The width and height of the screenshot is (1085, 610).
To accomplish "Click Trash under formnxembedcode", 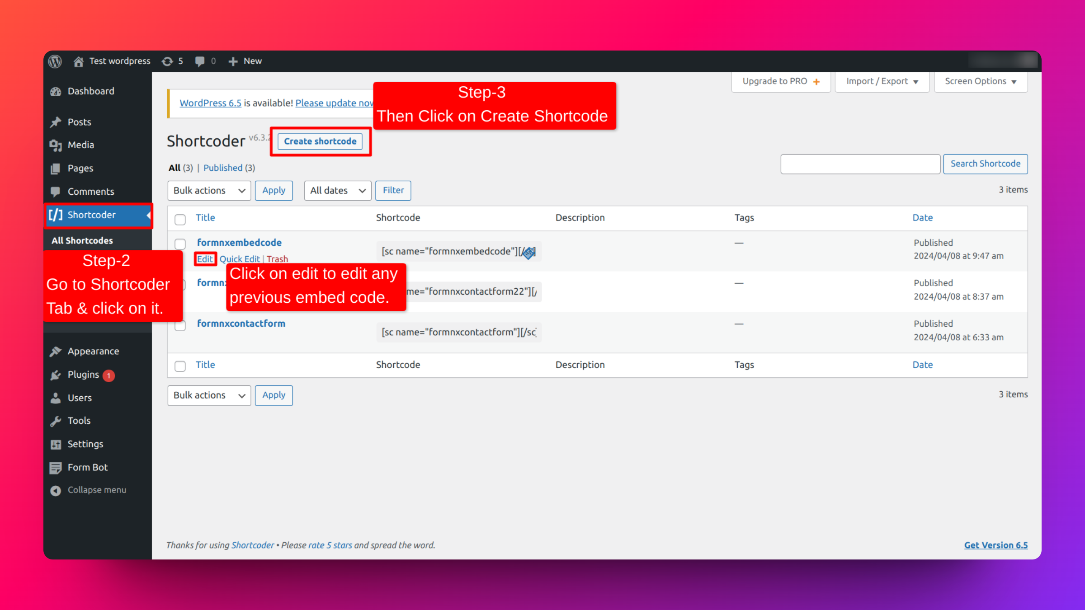I will click(x=277, y=259).
